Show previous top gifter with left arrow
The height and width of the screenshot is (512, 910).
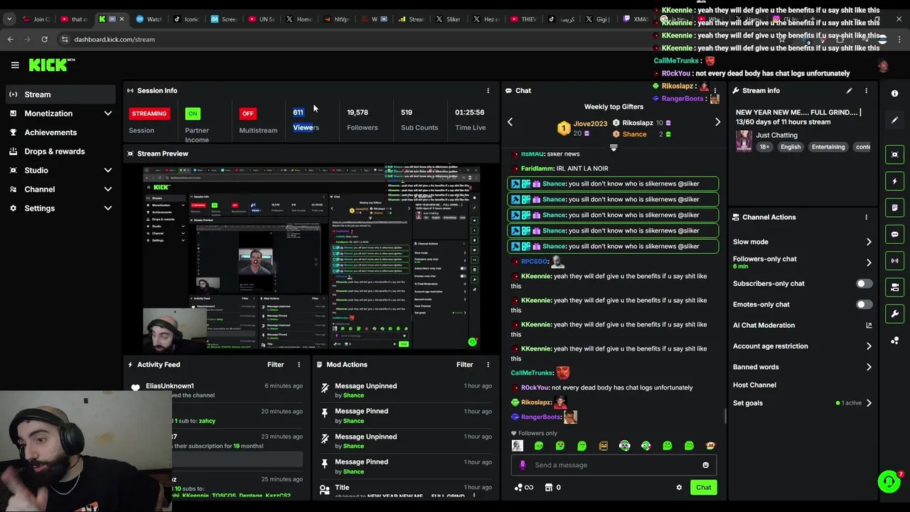[x=510, y=122]
